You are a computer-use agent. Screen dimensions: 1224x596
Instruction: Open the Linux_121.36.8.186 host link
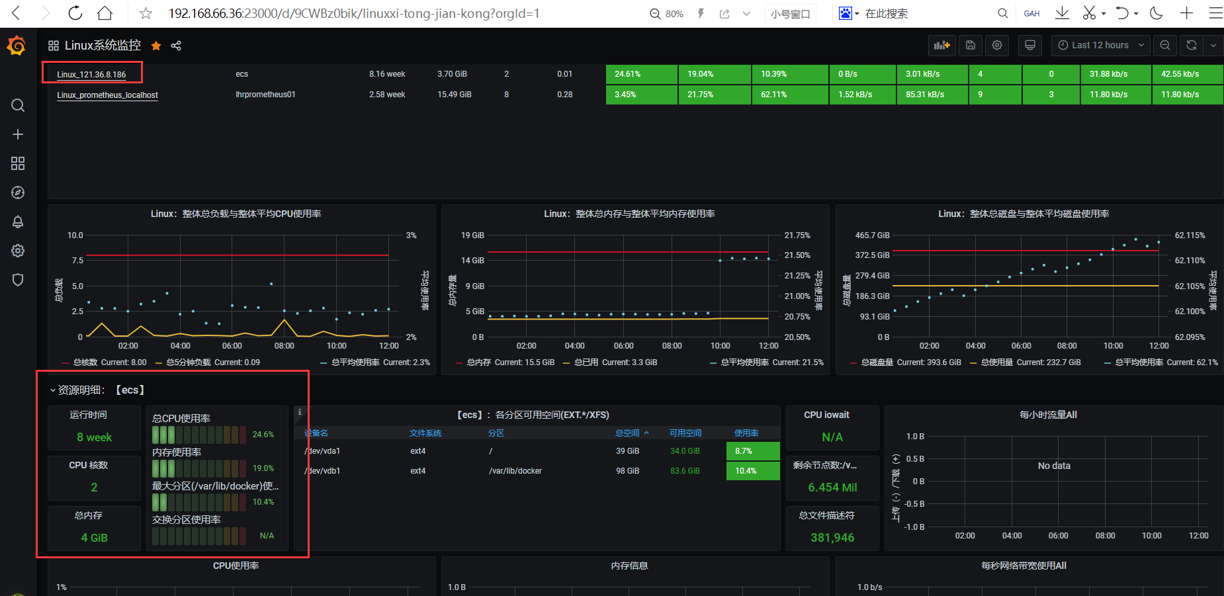click(x=91, y=74)
